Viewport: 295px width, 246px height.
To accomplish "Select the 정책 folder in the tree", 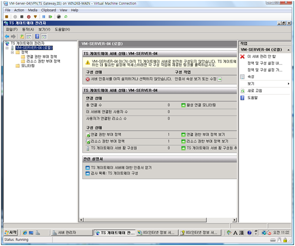I will pyautogui.click(x=24, y=52).
